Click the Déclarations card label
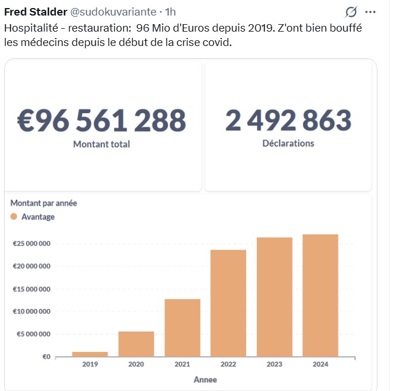408x391 pixels. click(x=288, y=143)
